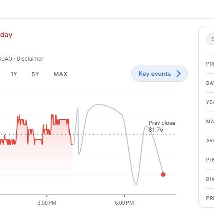Click the gray after-hours line peak
This screenshot has width=214, height=215.
tap(99, 105)
